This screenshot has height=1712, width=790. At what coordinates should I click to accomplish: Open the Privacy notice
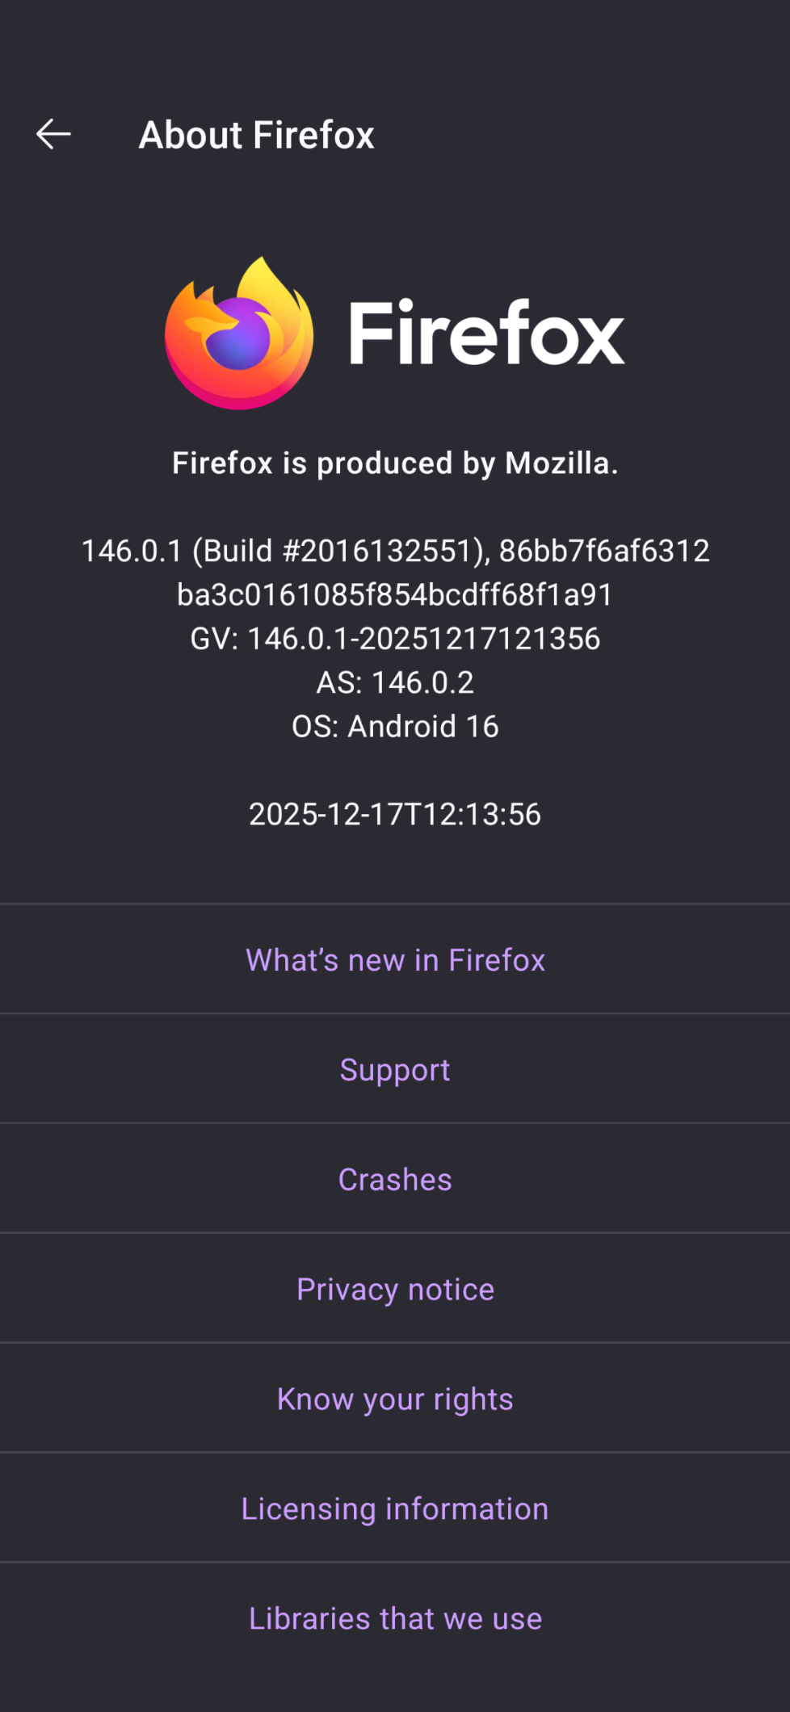click(395, 1289)
